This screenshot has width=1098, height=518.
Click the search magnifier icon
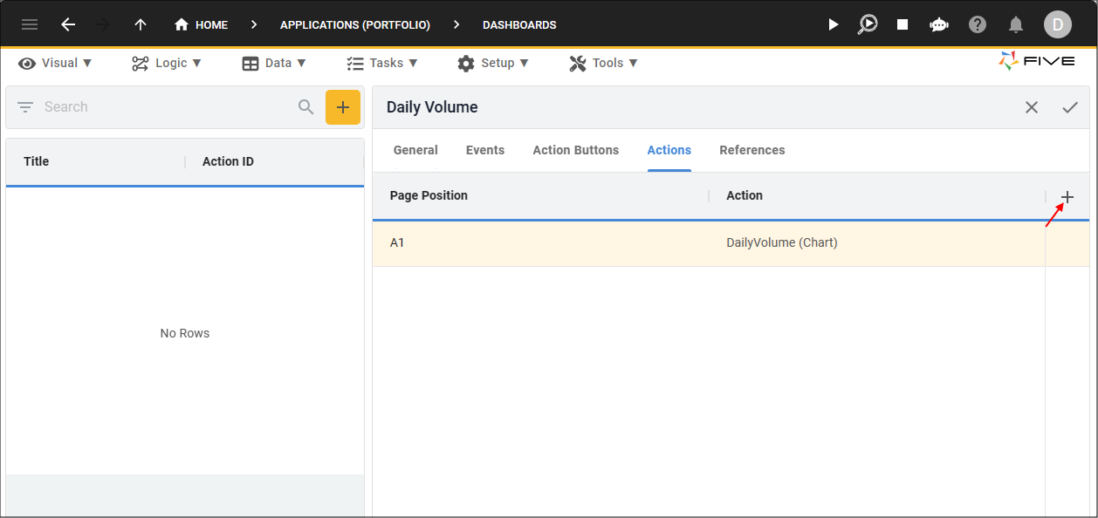305,106
